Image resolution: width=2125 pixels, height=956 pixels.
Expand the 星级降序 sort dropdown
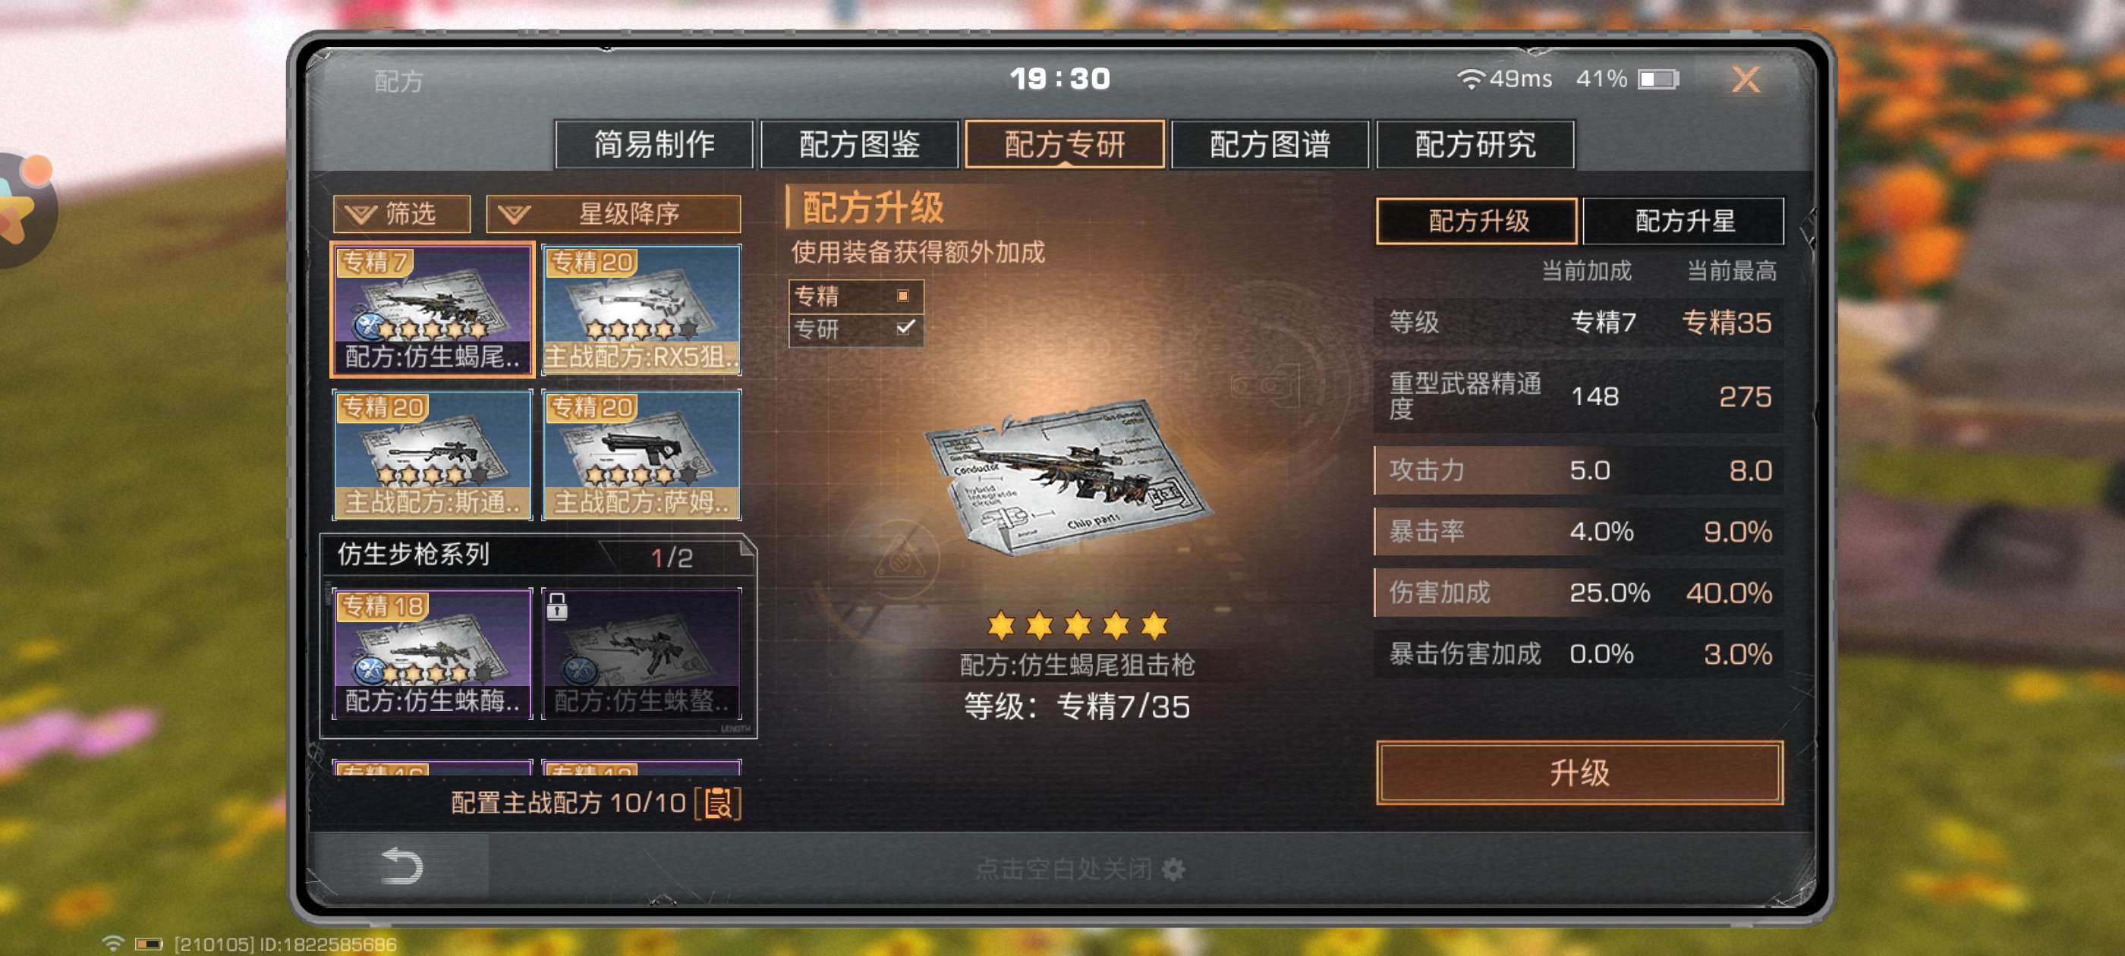tap(614, 215)
